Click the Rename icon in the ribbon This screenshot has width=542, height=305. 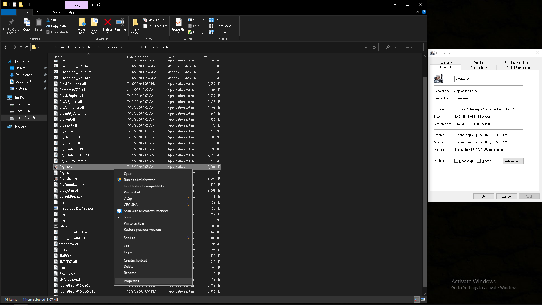coord(120,22)
